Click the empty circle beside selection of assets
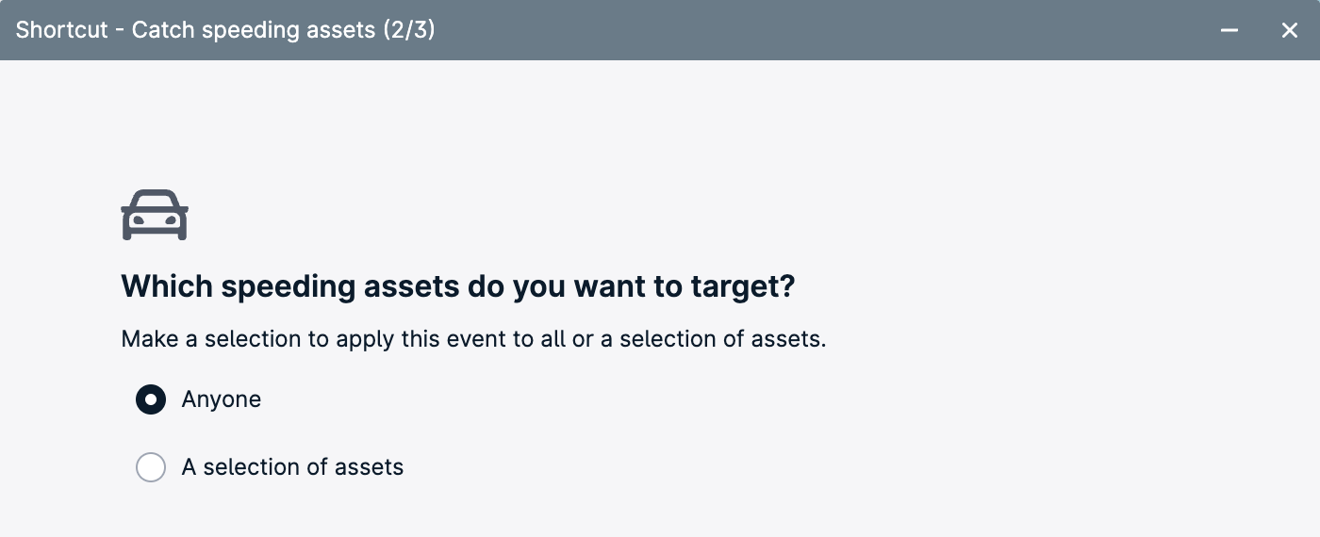This screenshot has width=1320, height=537. [x=151, y=467]
